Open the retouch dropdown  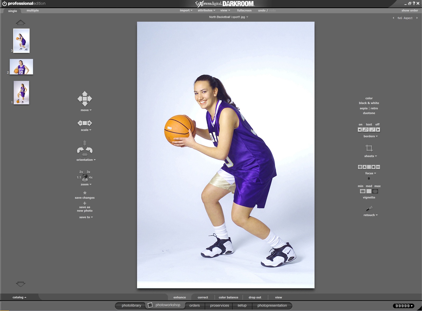pyautogui.click(x=371, y=215)
